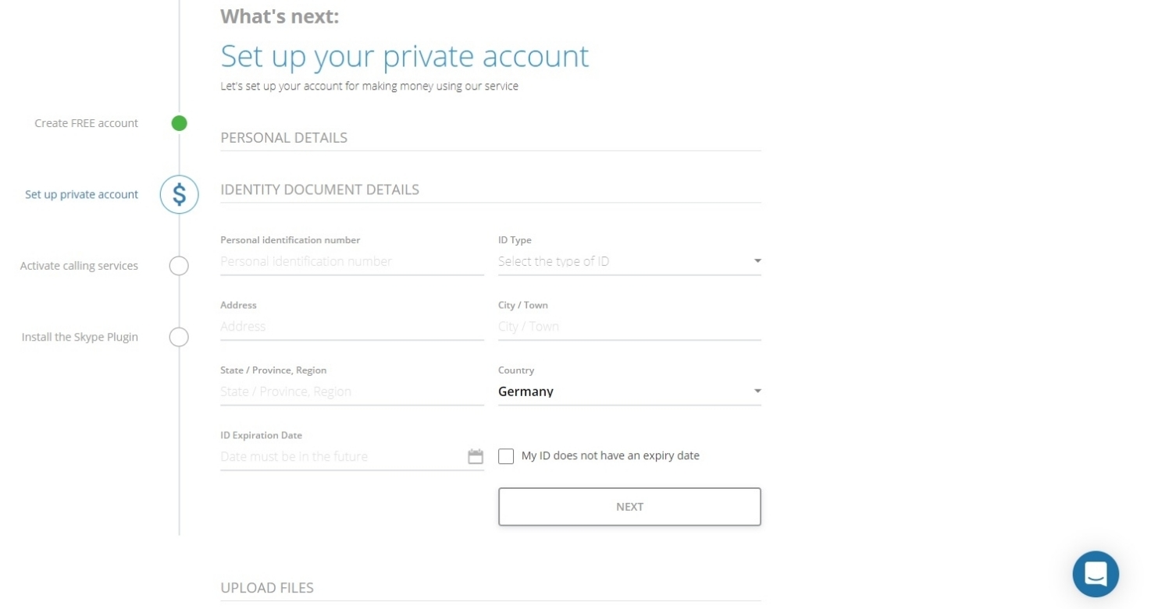Open the calendar date picker icon
Viewport: 1165px width, 609px height.
(476, 456)
